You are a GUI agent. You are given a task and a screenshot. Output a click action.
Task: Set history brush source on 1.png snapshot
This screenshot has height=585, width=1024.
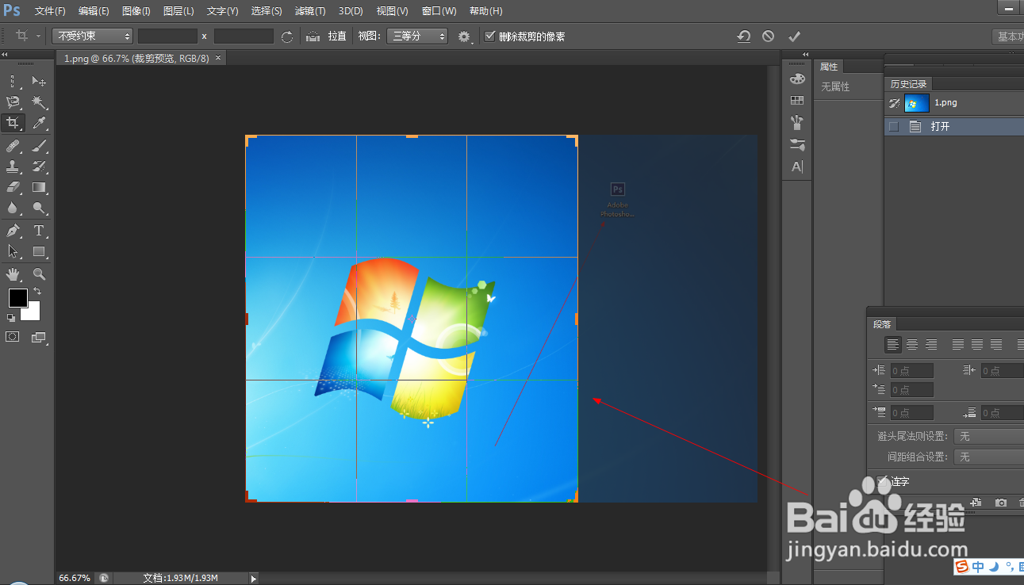894,103
